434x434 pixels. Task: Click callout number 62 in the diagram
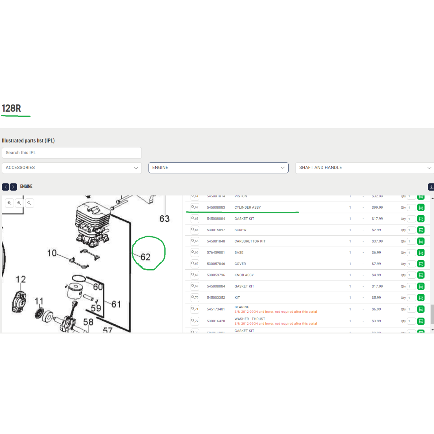click(146, 257)
